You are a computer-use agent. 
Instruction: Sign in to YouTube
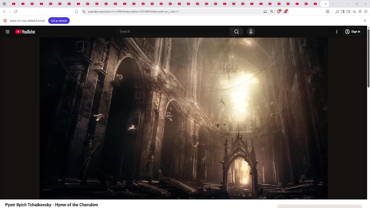(x=353, y=32)
